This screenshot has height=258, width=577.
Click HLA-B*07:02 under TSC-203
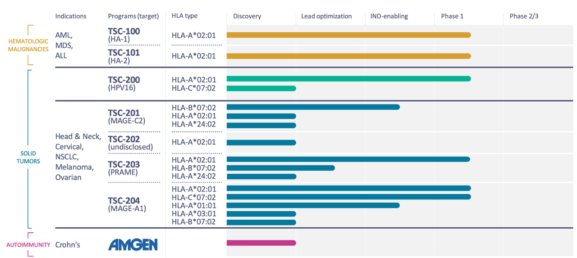point(194,168)
